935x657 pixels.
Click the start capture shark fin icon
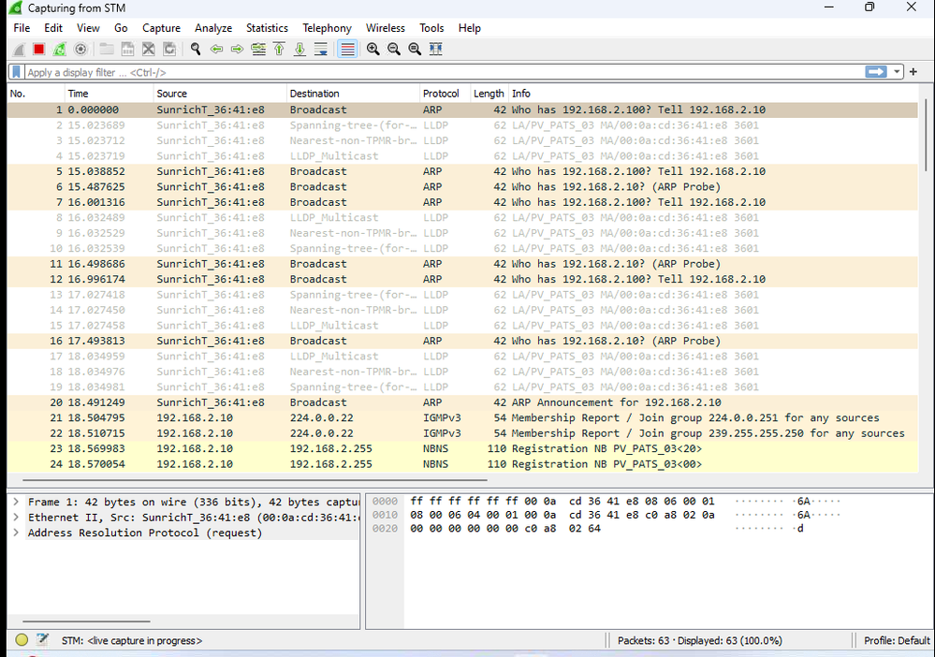[19, 50]
